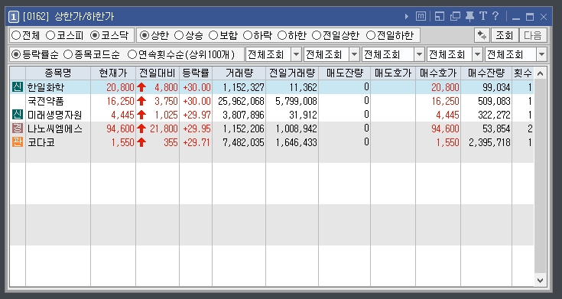Screen dimensions: 562x299
Task: Click the 조회 search button
Action: 505,35
